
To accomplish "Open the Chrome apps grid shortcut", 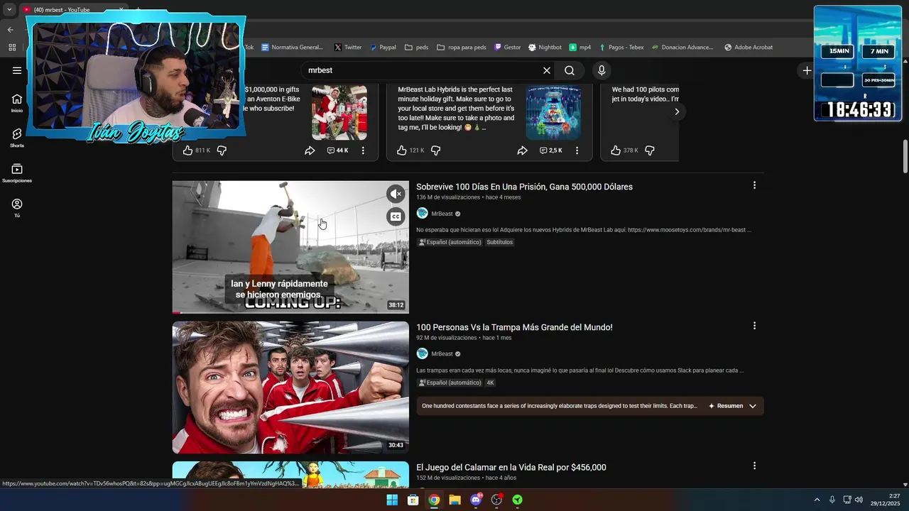I will [12, 48].
